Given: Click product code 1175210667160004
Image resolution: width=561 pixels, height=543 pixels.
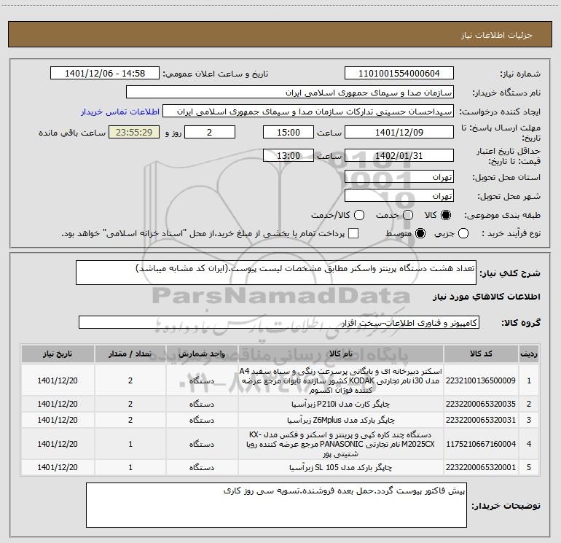Looking at the screenshot, I should pyautogui.click(x=481, y=444).
